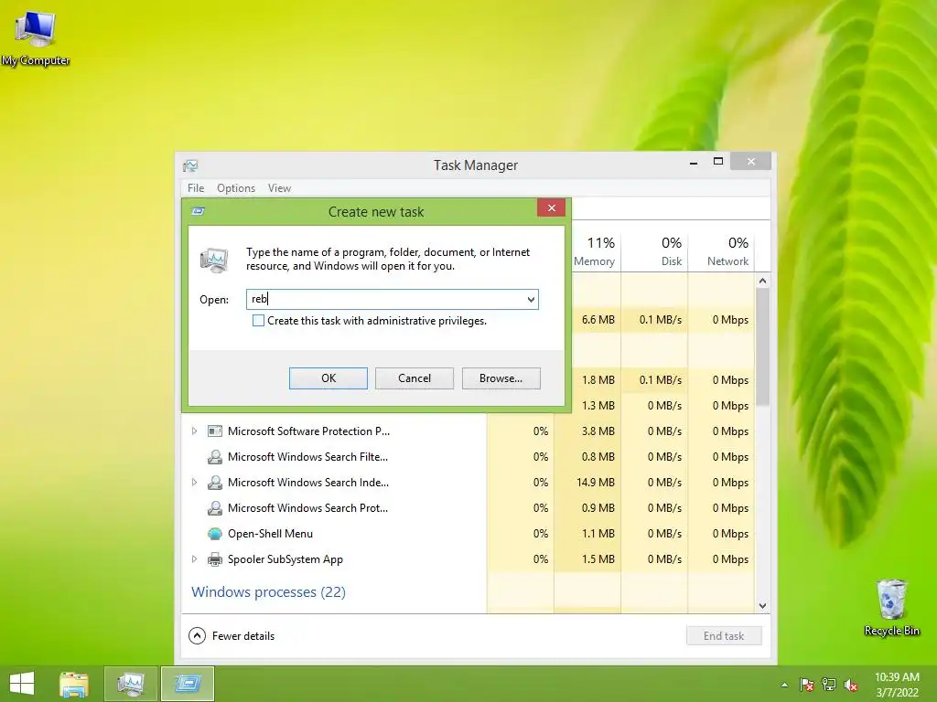This screenshot has height=702, width=937.
Task: Click Cancel in Create new task
Action: (x=415, y=378)
